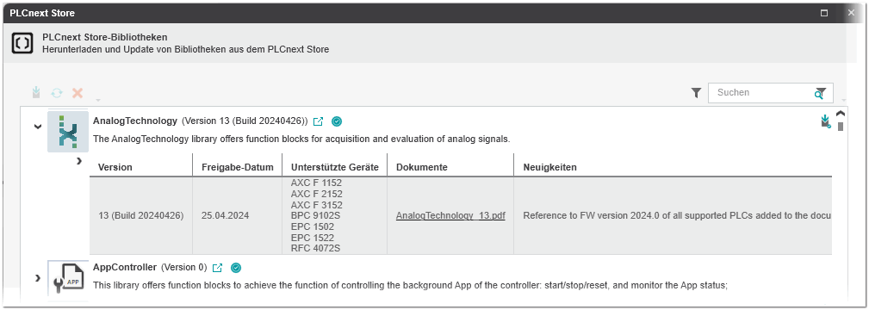Image resolution: width=869 pixels, height=310 pixels.
Task: Click the Version column header
Action: [115, 167]
